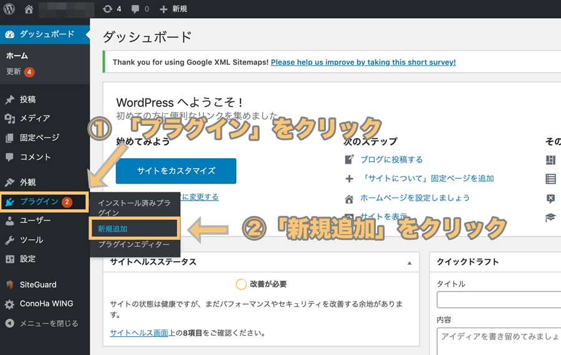Click the ツール wrench icon
Screen dimensions: 561x355
9,240
